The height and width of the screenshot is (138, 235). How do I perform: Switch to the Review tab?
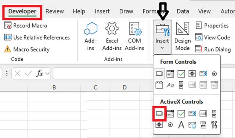click(55, 11)
